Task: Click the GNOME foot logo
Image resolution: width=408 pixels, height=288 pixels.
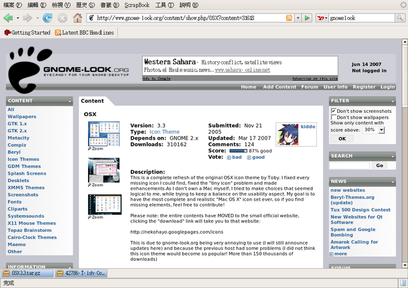Action: (x=30, y=69)
